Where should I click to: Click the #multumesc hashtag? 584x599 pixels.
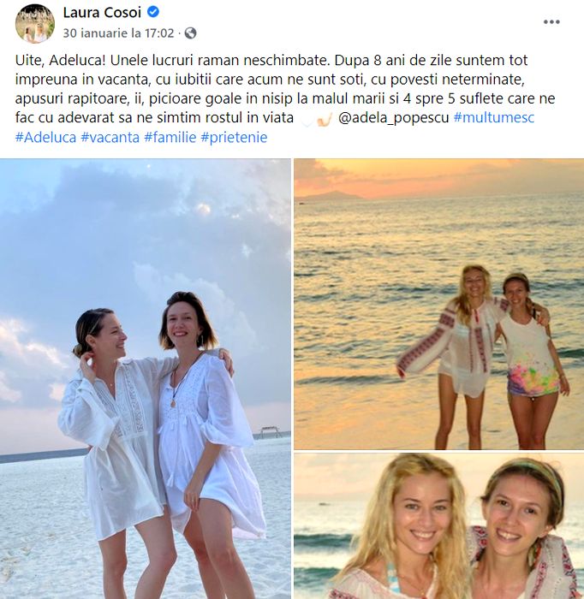pos(494,118)
